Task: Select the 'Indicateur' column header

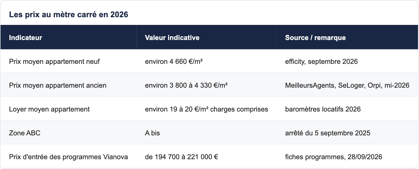Action: [x=69, y=37]
